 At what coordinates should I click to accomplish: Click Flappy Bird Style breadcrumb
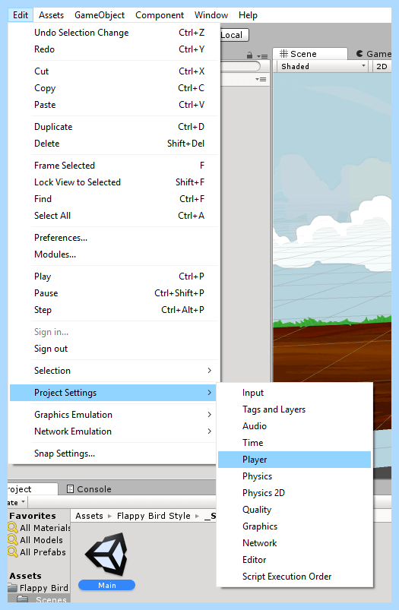[x=154, y=516]
